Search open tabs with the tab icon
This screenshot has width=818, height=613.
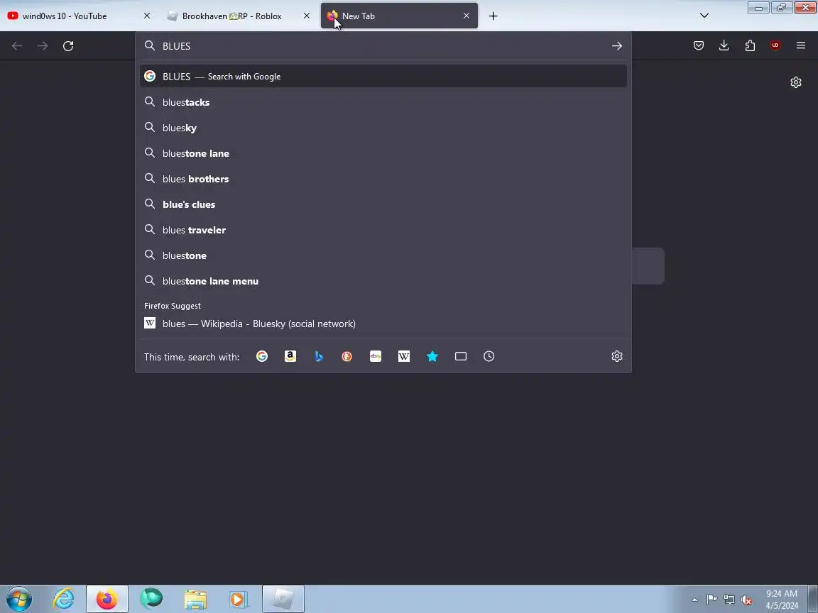coord(461,356)
